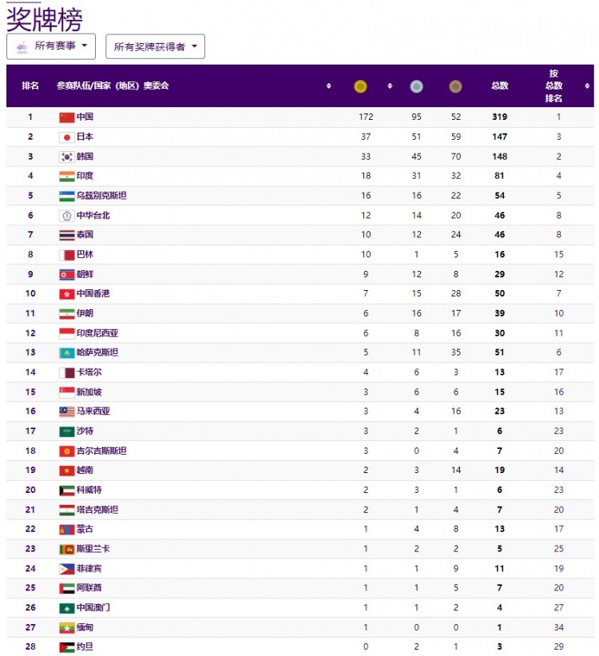
Task: Click the 总数 column header
Action: point(500,85)
